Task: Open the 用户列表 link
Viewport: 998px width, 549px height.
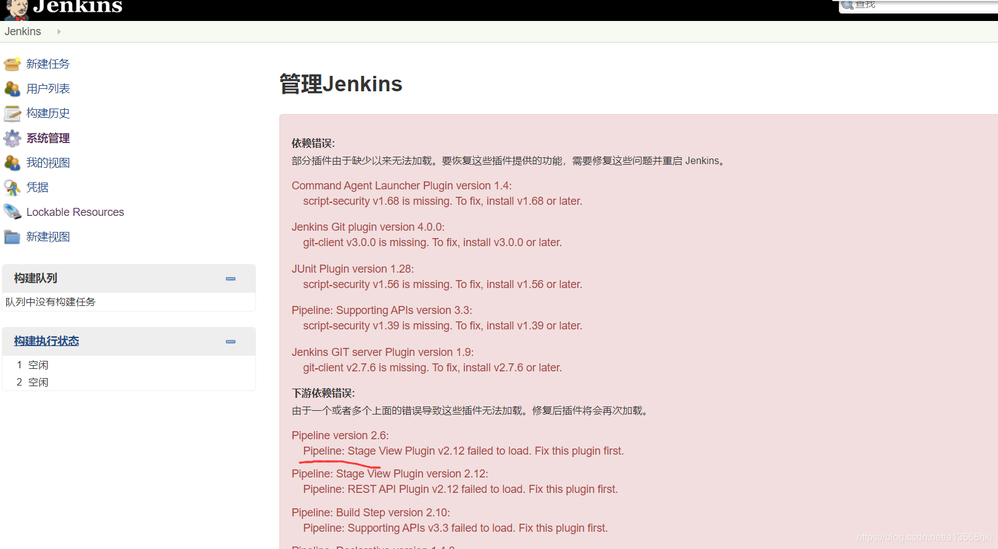Action: click(x=48, y=89)
